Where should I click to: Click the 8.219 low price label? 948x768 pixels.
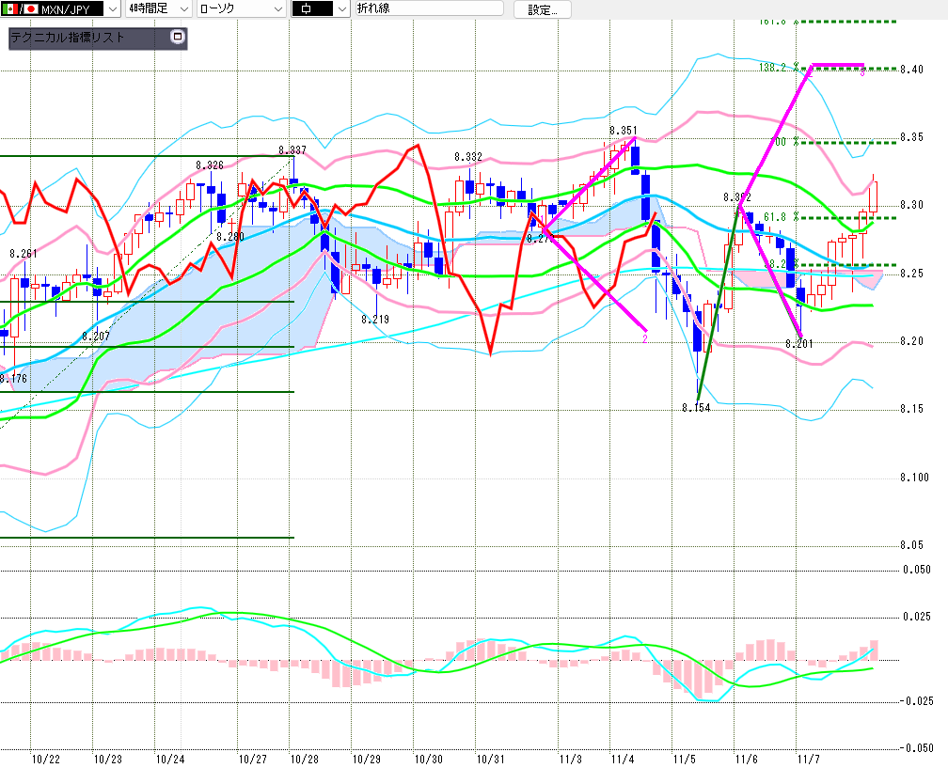375,320
